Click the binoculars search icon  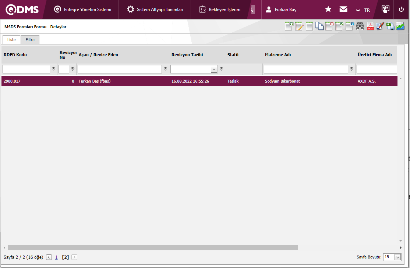click(x=360, y=26)
